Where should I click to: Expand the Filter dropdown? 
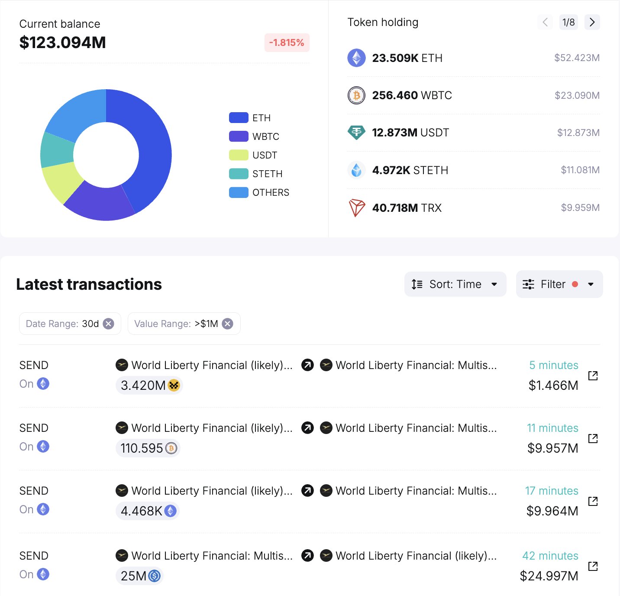(x=559, y=284)
